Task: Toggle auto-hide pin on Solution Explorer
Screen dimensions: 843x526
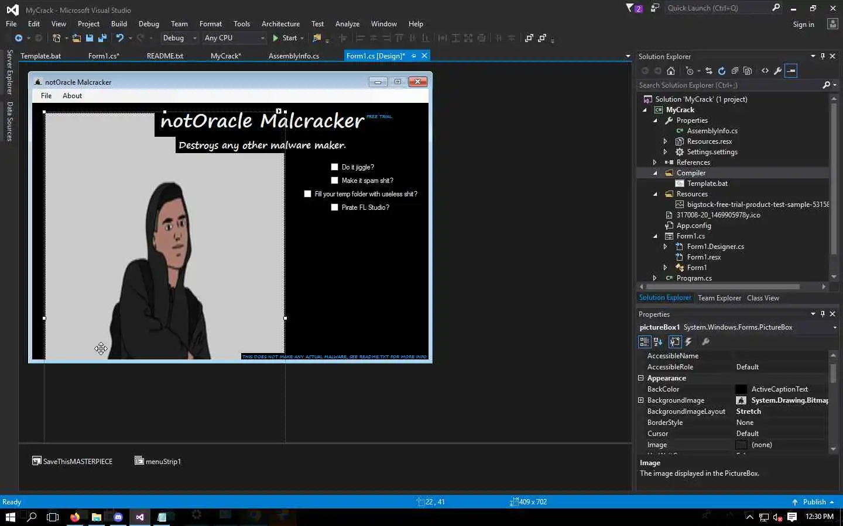Action: (823, 56)
